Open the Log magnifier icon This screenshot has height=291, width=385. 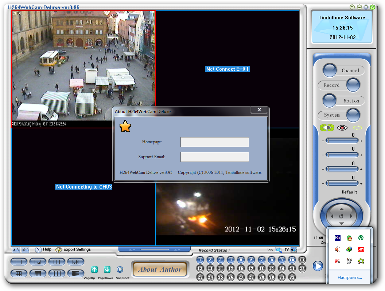tap(279, 250)
